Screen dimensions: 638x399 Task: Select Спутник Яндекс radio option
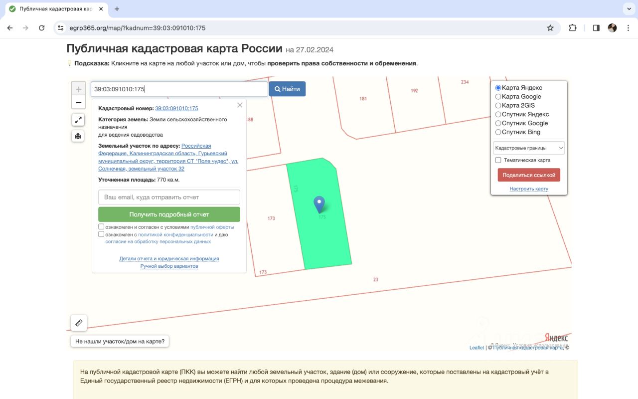tap(498, 114)
